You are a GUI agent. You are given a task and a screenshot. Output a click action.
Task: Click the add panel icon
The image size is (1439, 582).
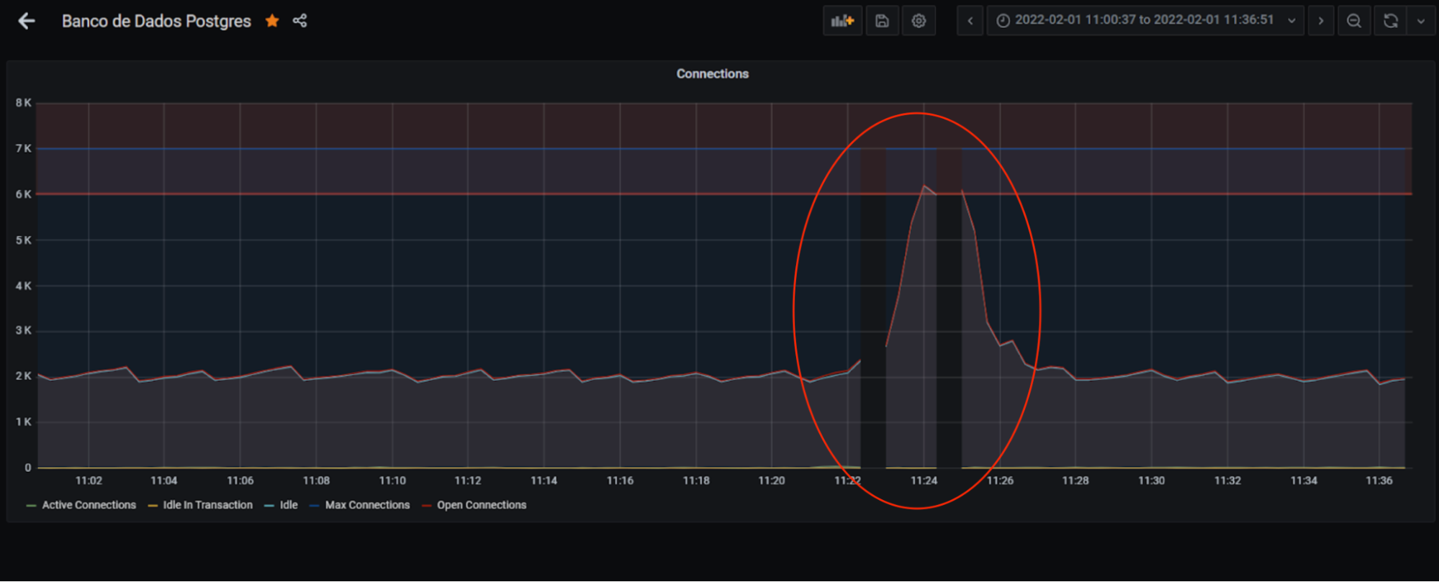[x=842, y=21]
